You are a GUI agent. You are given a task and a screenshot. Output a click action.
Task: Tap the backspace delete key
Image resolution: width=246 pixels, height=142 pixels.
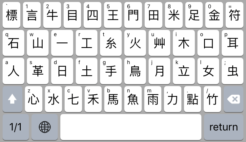(234, 99)
